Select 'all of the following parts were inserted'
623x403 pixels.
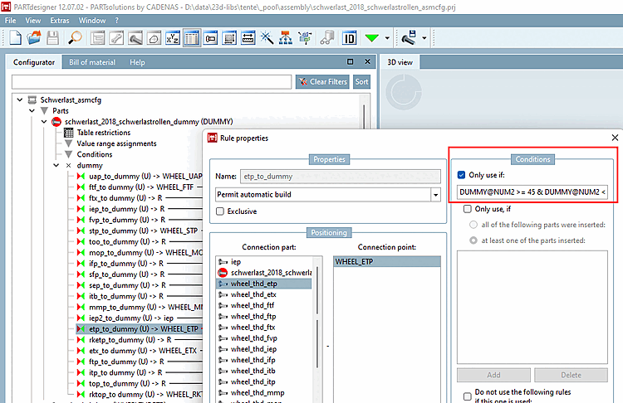pos(473,225)
